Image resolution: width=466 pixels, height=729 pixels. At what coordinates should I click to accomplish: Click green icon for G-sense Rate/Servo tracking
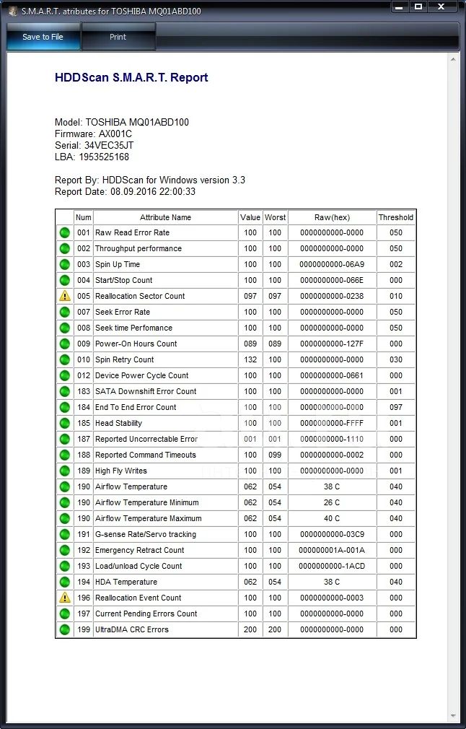pyautogui.click(x=65, y=534)
